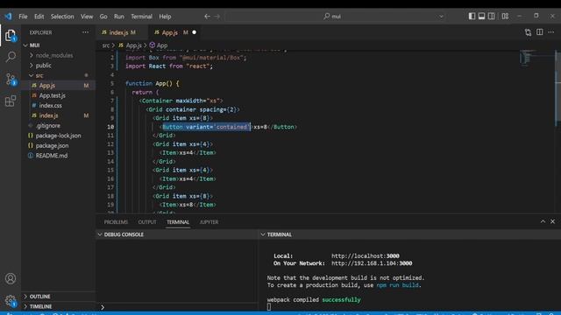Toggle the bottom panel layout icon

tap(481, 16)
